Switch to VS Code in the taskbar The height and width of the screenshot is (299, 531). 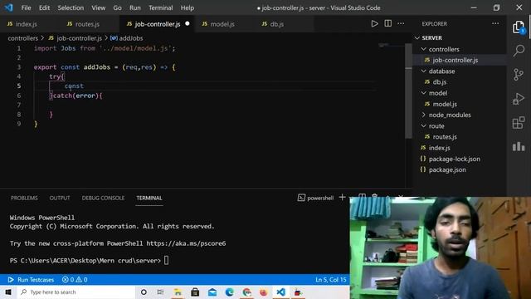[x=280, y=292]
